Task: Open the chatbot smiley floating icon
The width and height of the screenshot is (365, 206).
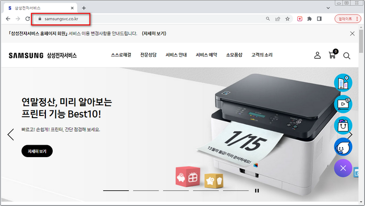Action: (x=343, y=147)
